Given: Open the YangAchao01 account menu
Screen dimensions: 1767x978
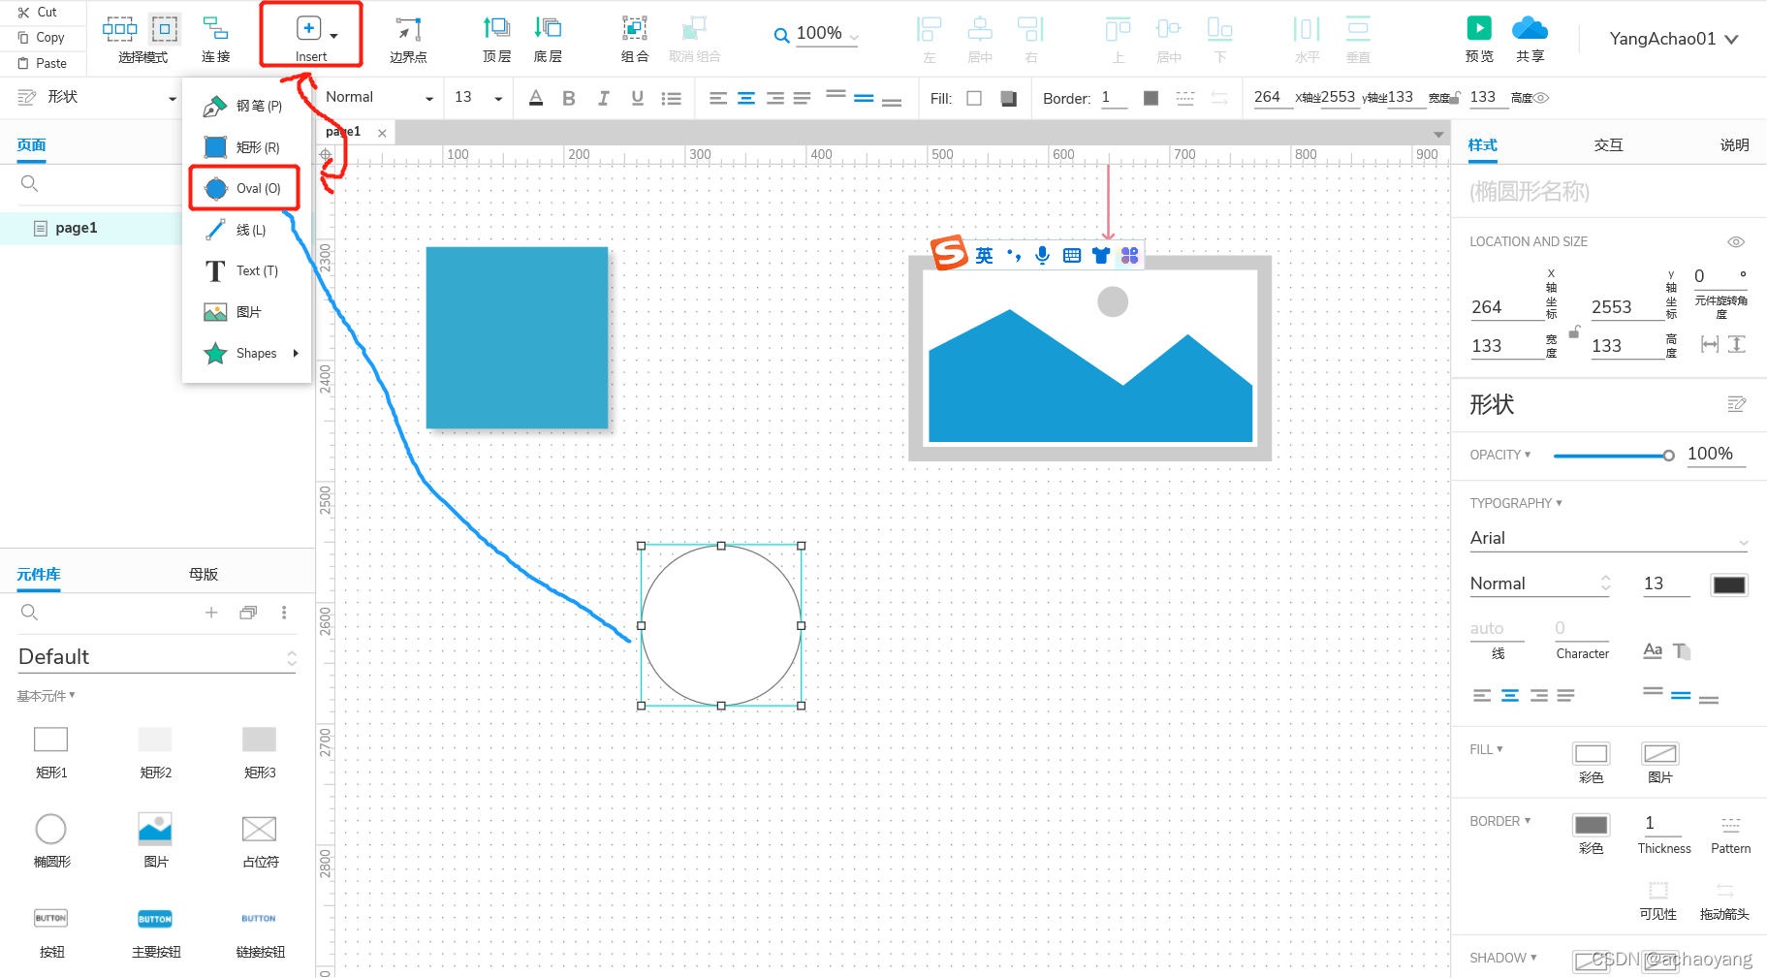Looking at the screenshot, I should (1674, 39).
